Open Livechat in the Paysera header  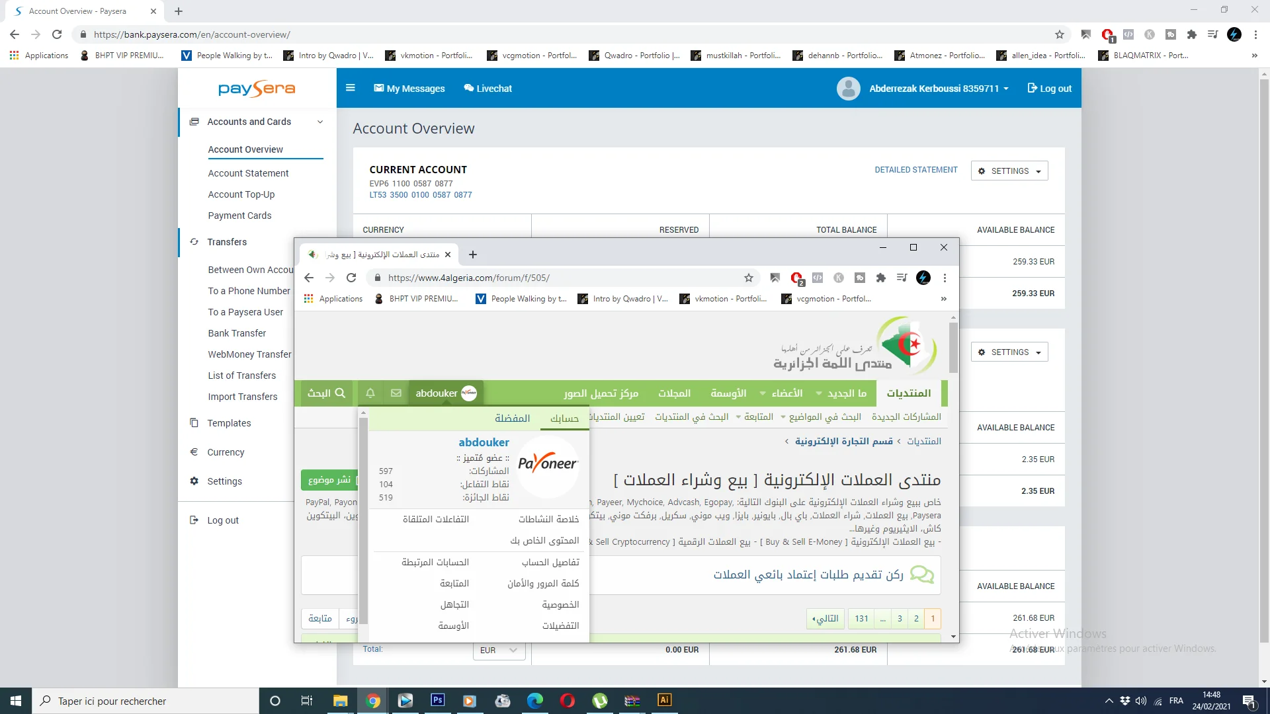tap(487, 89)
